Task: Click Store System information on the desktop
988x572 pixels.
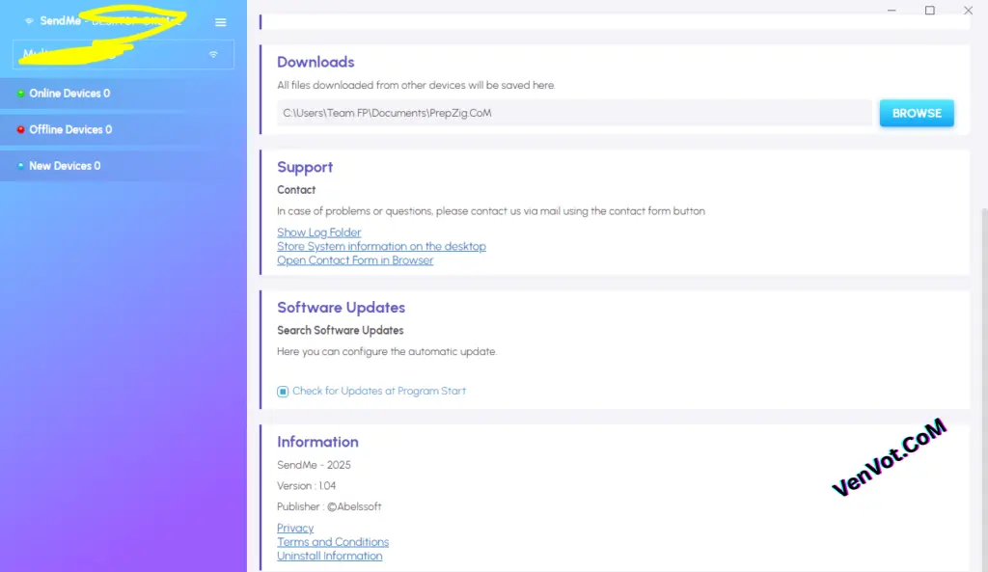Action: point(381,246)
